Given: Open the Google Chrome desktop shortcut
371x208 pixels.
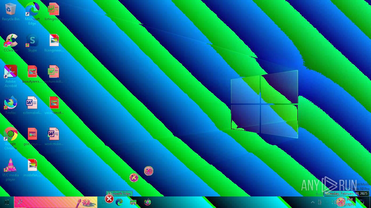Looking at the screenshot, I should (x=11, y=139).
